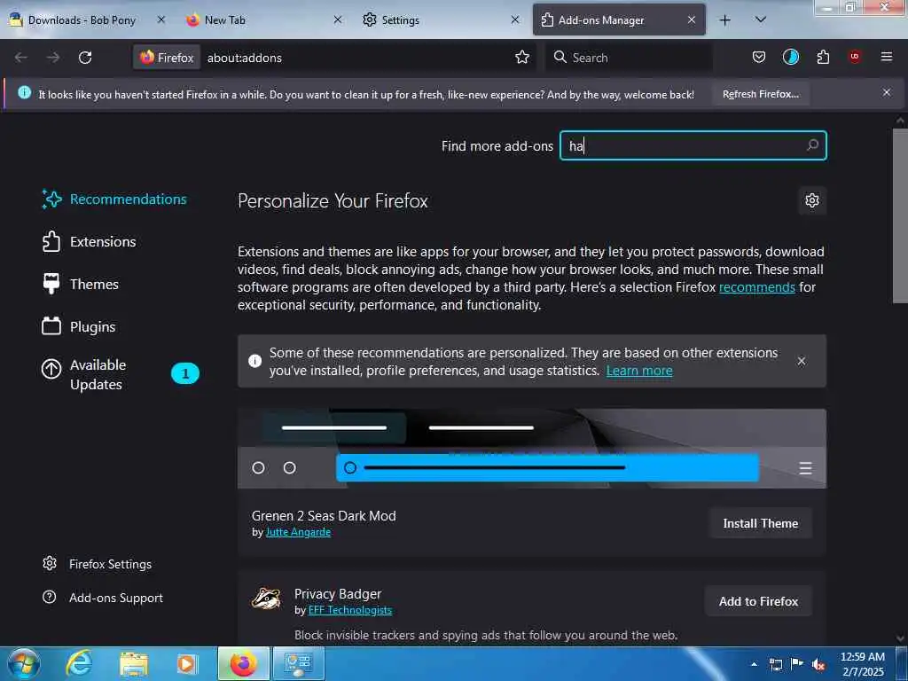
Task: Click the Grenen 2 Seas theme preview image
Action: coord(532,449)
